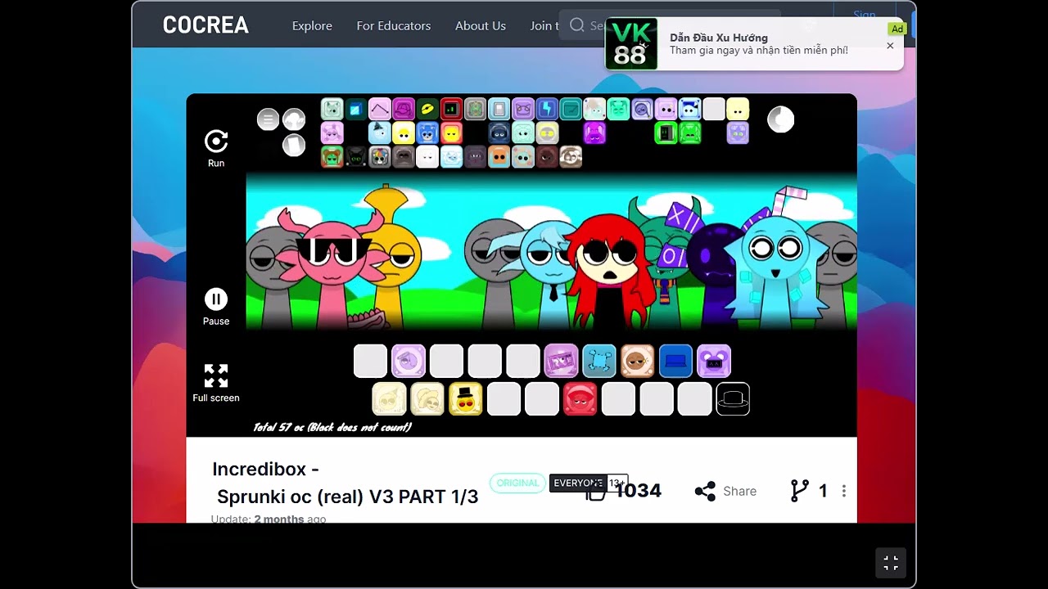Remove the purple RX cassette slot

pyautogui.click(x=561, y=361)
